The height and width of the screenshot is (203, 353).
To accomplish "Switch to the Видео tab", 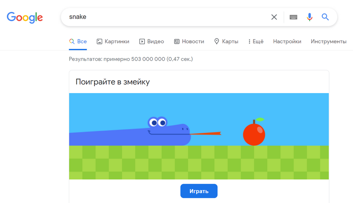I will click(x=155, y=41).
